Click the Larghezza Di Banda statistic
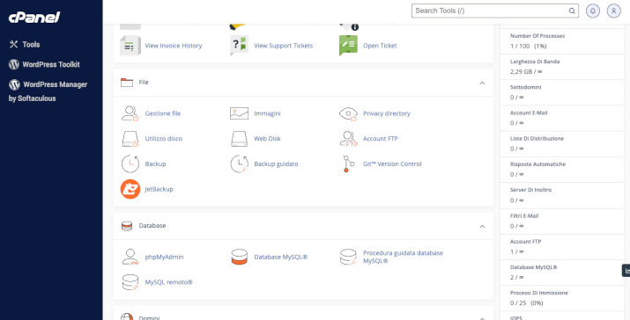This screenshot has width=630, height=320. point(561,67)
